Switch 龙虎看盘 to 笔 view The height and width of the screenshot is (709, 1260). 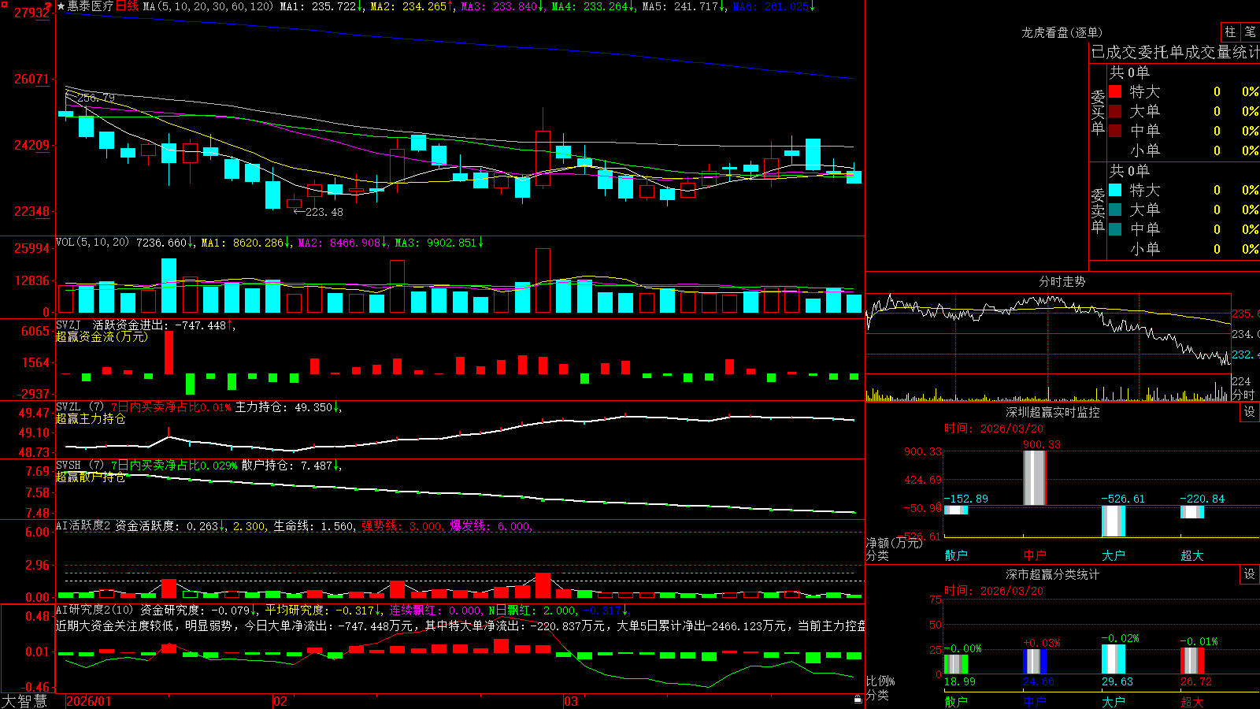[1251, 32]
